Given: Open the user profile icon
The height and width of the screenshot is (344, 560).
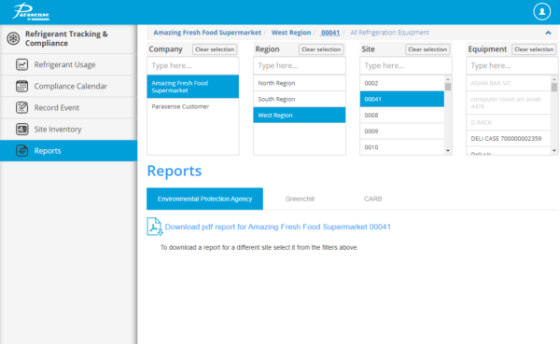Looking at the screenshot, I should point(541,11).
